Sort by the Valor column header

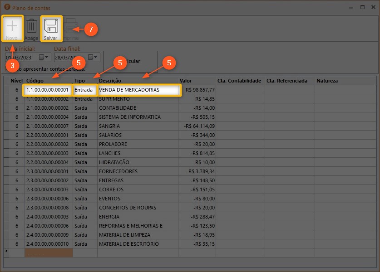click(186, 81)
